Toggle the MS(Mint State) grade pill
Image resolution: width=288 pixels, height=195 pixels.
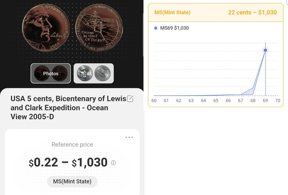point(72,181)
